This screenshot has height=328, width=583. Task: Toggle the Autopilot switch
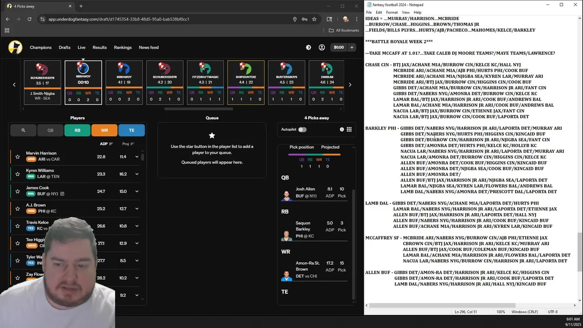(302, 129)
